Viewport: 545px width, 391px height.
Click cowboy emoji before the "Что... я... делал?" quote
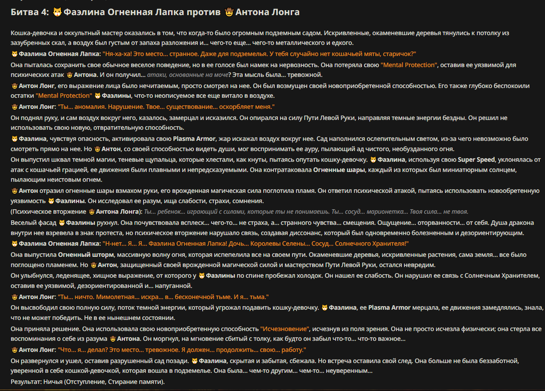[14, 350]
